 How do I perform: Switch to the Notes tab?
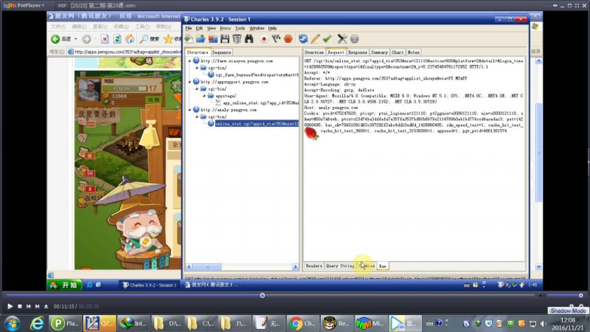[413, 52]
